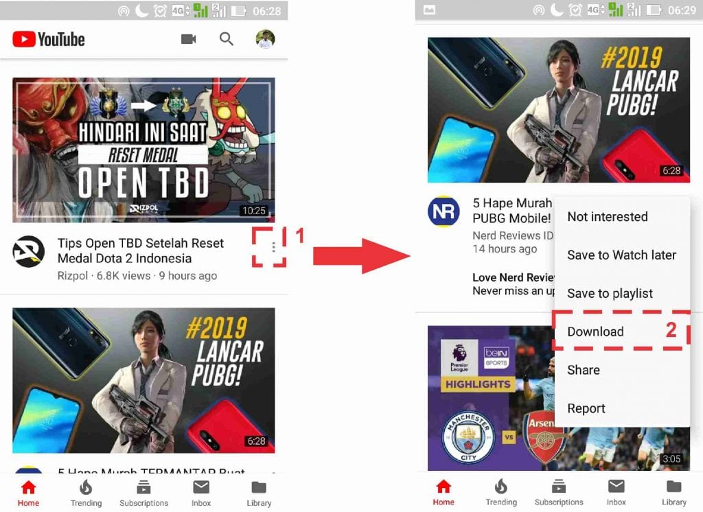The image size is (703, 512).
Task: Tap Home tab in left screen bottom bar
Action: point(28,493)
